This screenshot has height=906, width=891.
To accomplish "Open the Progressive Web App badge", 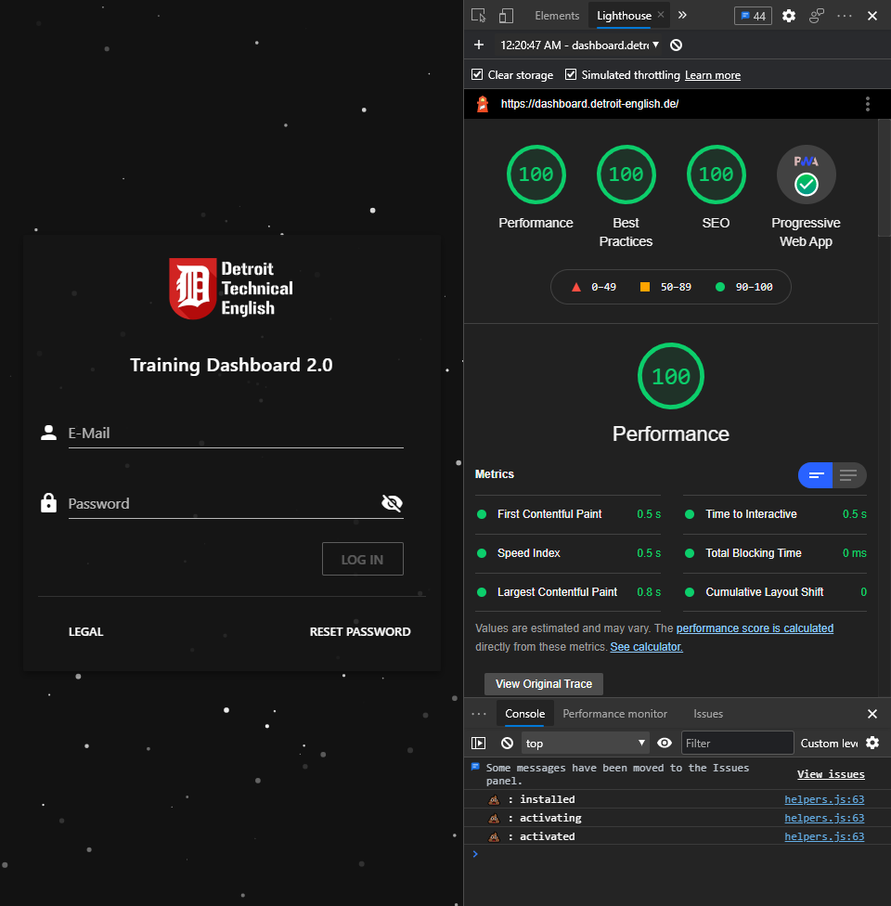I will pos(806,175).
